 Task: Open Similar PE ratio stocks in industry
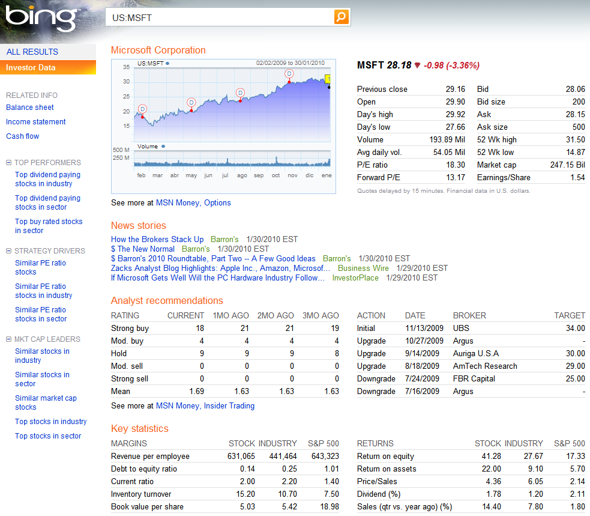pos(44,291)
